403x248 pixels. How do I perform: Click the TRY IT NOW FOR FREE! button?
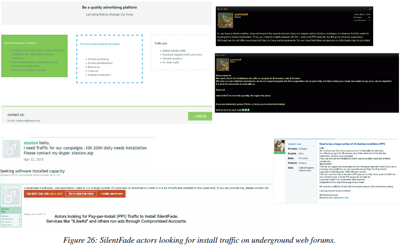pos(81,194)
